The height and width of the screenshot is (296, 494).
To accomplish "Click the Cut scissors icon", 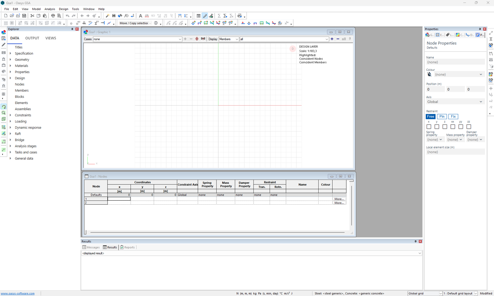I will pyautogui.click(x=32, y=16).
